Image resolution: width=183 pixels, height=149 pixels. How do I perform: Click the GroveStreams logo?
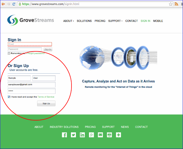point(31,20)
